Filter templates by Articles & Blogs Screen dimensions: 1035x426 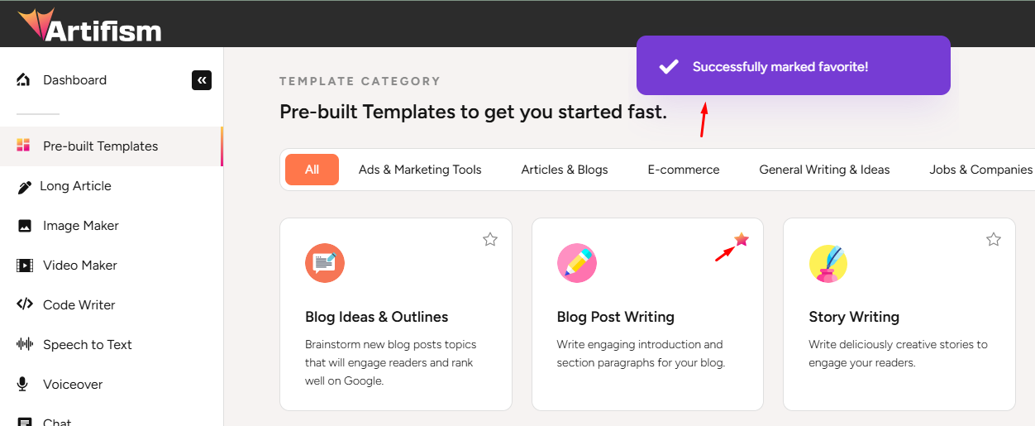click(x=565, y=170)
